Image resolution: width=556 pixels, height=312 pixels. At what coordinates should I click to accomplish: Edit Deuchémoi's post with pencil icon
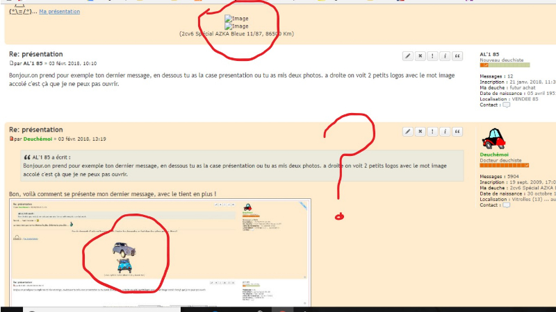(408, 131)
